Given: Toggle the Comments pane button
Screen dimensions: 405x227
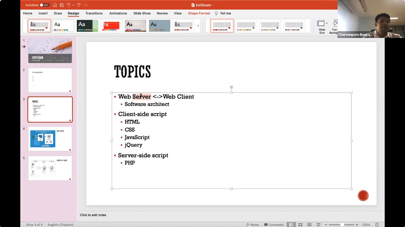Looking at the screenshot, I should click(x=274, y=225).
